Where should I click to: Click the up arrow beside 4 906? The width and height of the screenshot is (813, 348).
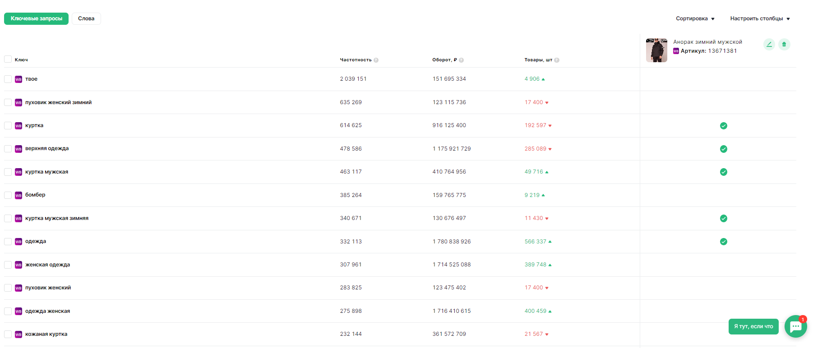pyautogui.click(x=543, y=79)
